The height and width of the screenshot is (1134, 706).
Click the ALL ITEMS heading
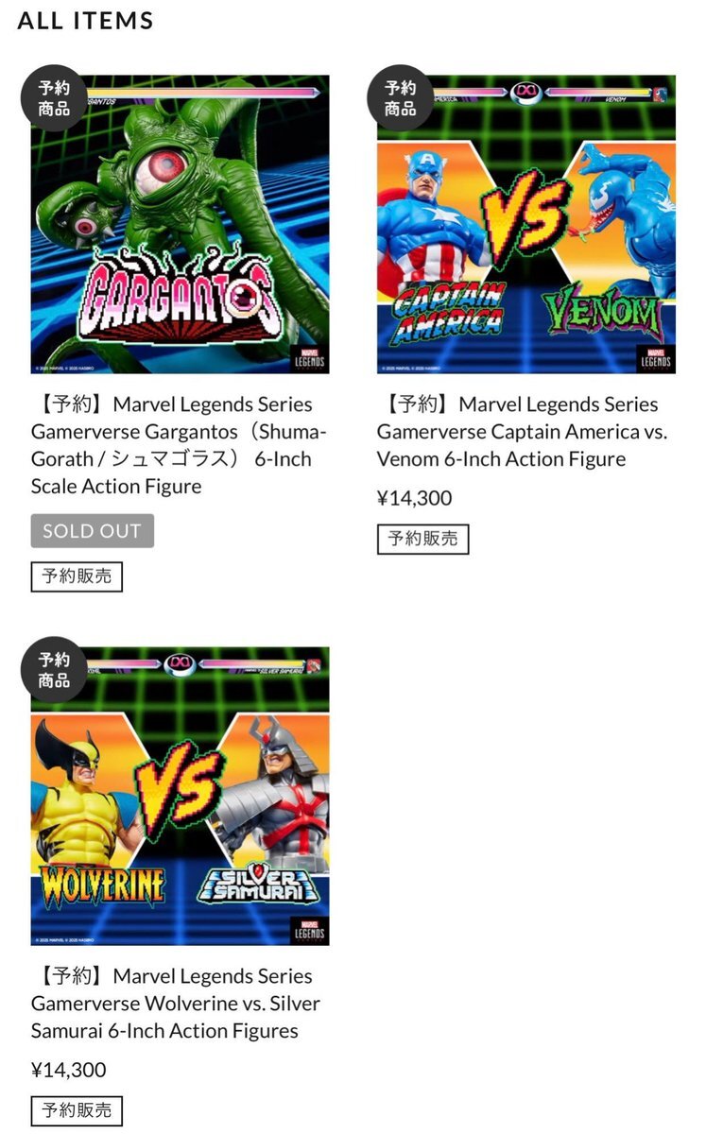point(85,20)
